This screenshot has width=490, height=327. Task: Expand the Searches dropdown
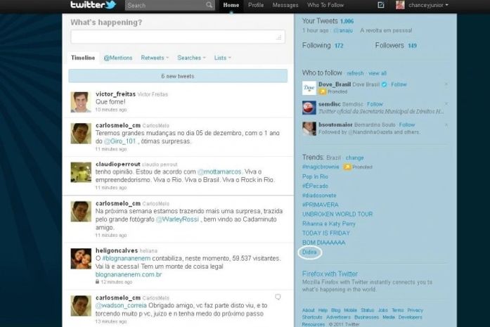[x=191, y=58]
